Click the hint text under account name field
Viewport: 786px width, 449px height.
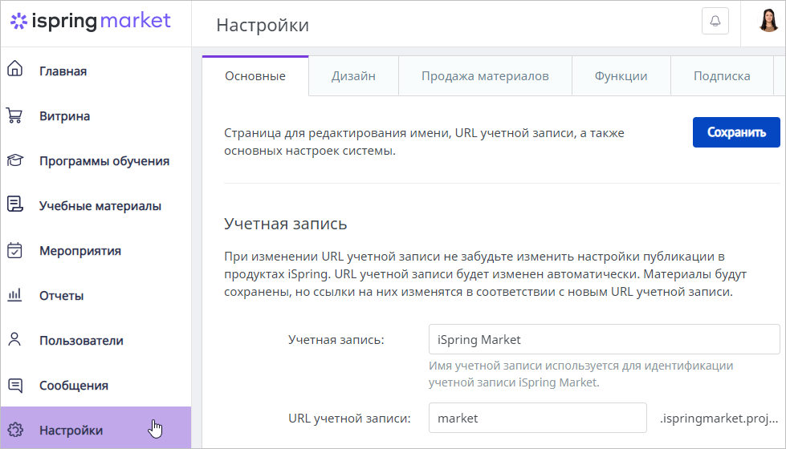[x=580, y=374]
